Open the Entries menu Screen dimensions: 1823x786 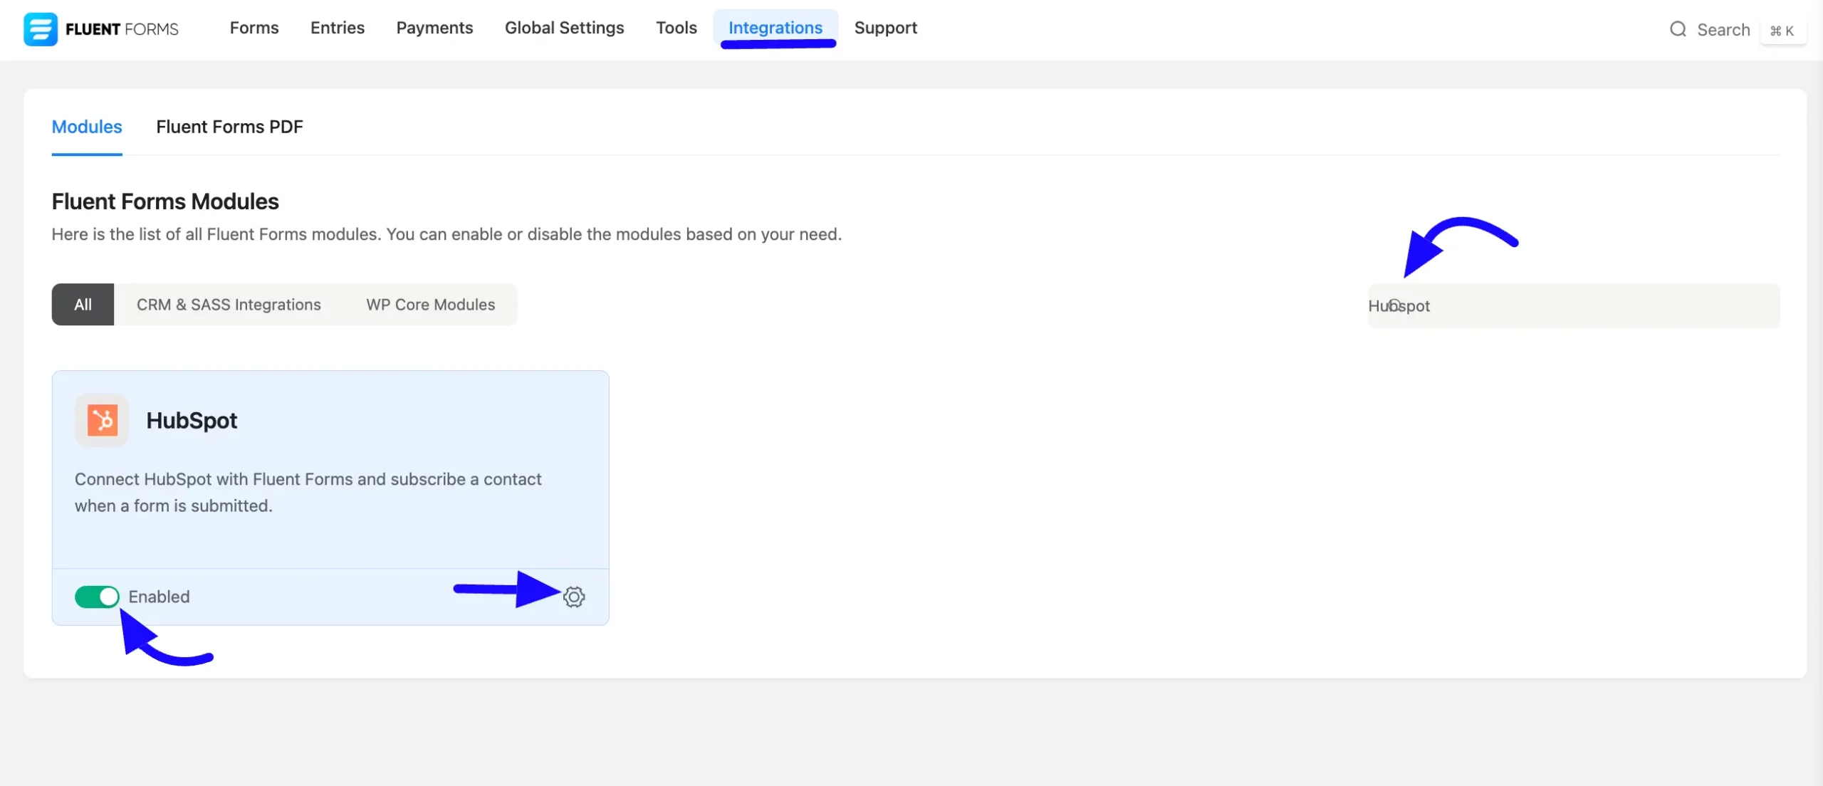[x=337, y=28]
